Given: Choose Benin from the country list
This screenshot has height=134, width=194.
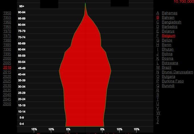Looking at the screenshot, I should coord(166,45).
